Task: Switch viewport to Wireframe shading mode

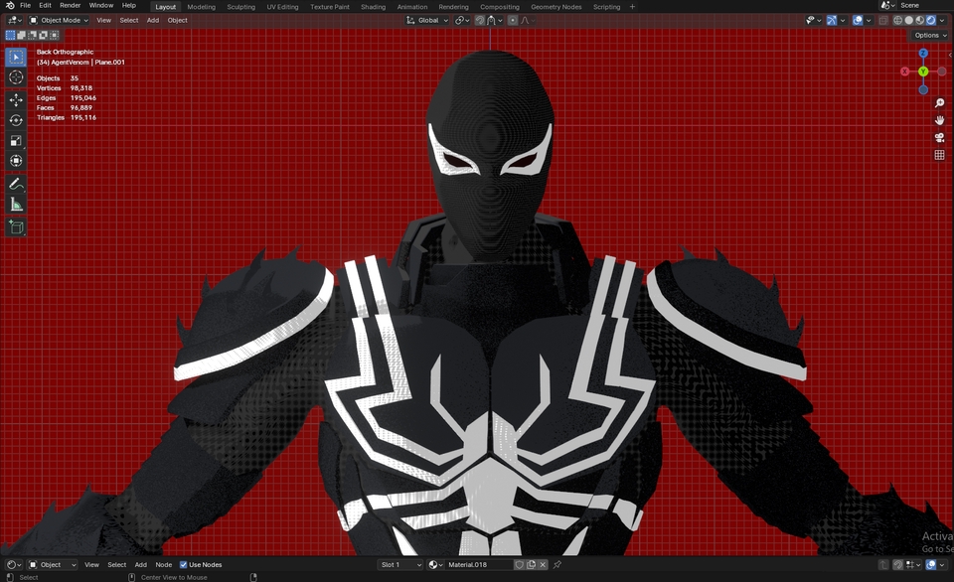Action: [897, 20]
